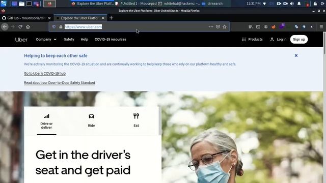Open the Safety nav link
This screenshot has width=326, height=183.
click(x=69, y=40)
